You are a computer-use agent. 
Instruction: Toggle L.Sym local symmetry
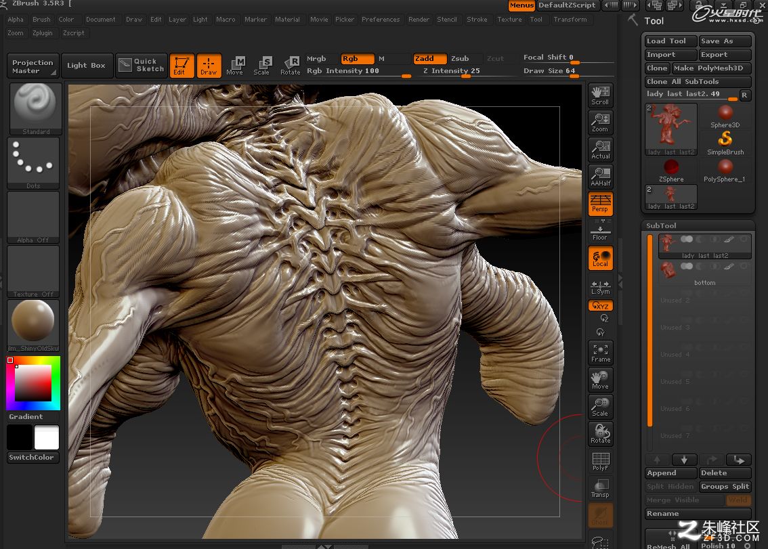coord(601,286)
